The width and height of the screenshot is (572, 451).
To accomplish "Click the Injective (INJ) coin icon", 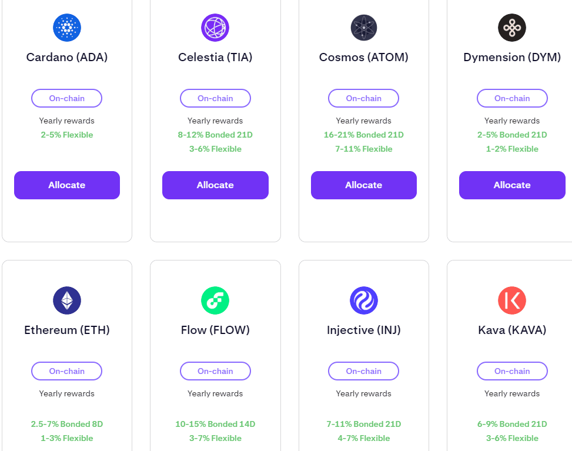I will pyautogui.click(x=364, y=300).
